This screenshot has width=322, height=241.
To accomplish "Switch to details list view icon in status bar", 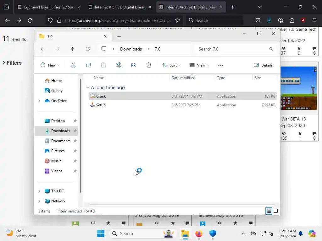I will click(x=269, y=211).
